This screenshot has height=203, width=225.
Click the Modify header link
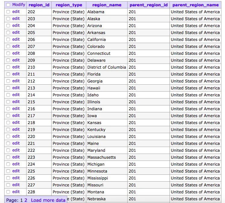(x=19, y=5)
